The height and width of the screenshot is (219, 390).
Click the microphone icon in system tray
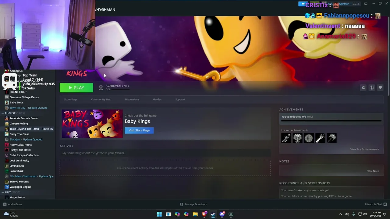tap(353, 214)
